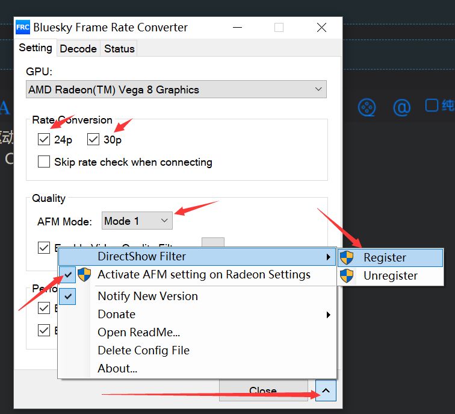The image size is (455, 414).
Task: Click the shield icon next to Register
Action: click(x=347, y=258)
